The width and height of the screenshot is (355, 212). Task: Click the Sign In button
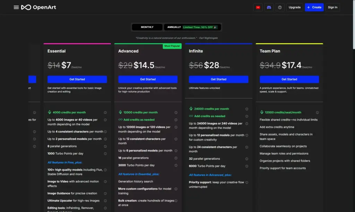tap(332, 7)
